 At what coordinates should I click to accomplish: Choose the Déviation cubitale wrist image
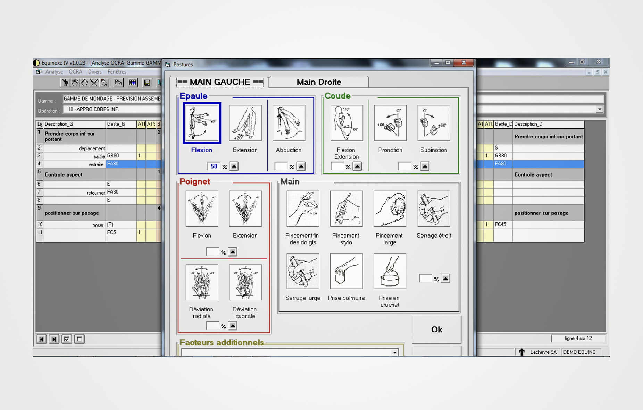pyautogui.click(x=245, y=282)
